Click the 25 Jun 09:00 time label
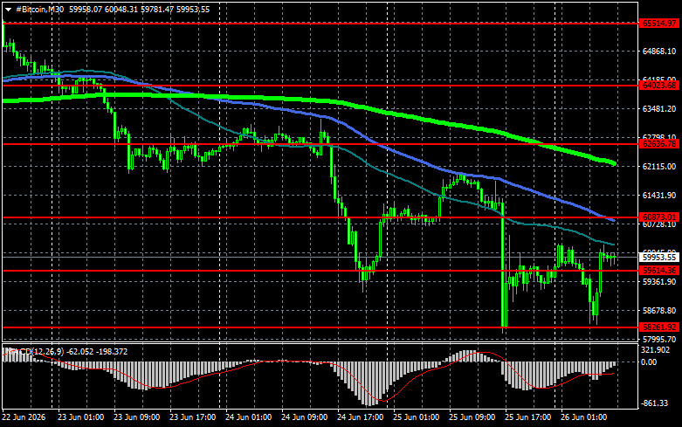This screenshot has height=427, width=682. point(472,417)
